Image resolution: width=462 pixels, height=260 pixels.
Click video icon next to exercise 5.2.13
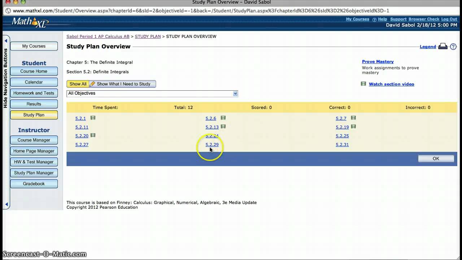223,127
